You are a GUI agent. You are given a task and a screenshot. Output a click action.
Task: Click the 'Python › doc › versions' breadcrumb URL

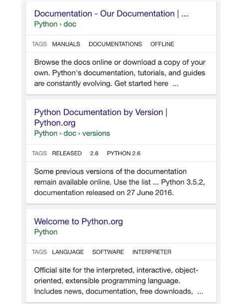pos(72,133)
